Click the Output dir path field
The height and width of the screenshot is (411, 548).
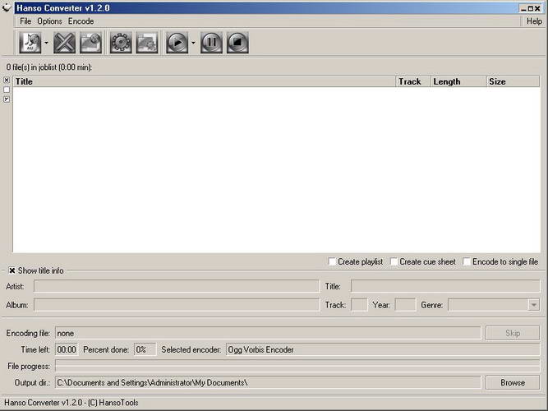point(268,383)
